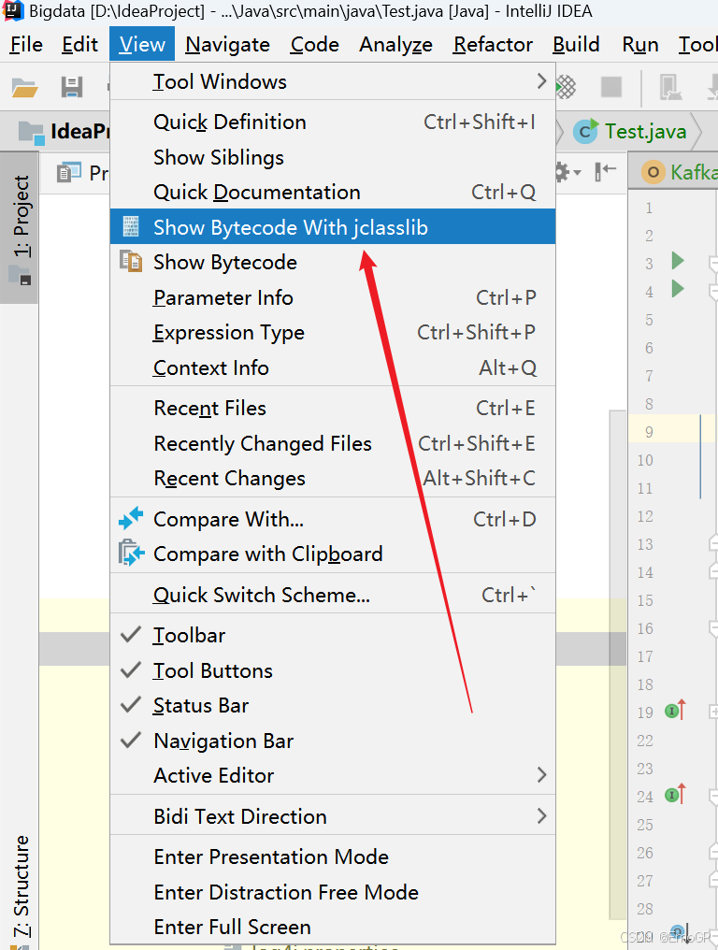Click the hide panel icon beside gear
718x950 pixels.
click(605, 172)
